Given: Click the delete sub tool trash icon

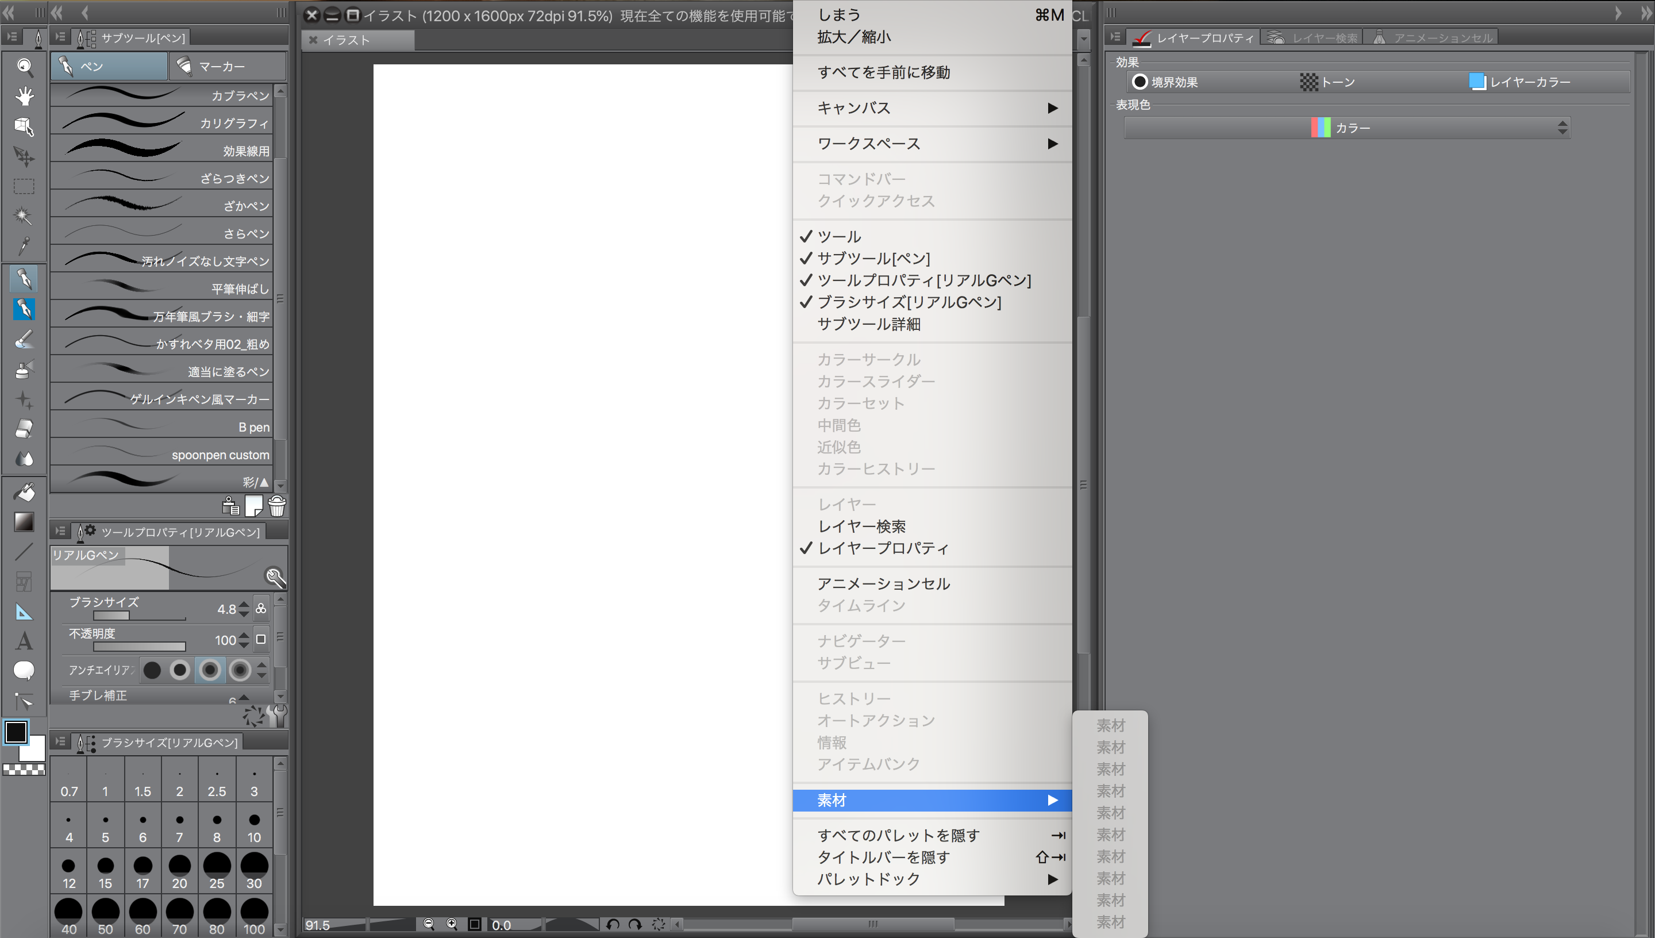Looking at the screenshot, I should [x=277, y=506].
